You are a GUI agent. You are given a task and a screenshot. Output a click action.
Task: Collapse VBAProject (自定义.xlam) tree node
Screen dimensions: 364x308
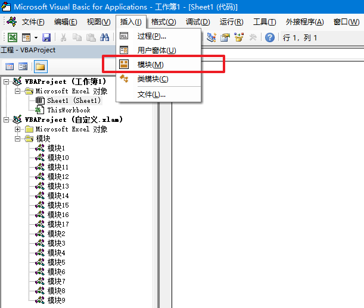pos(7,120)
